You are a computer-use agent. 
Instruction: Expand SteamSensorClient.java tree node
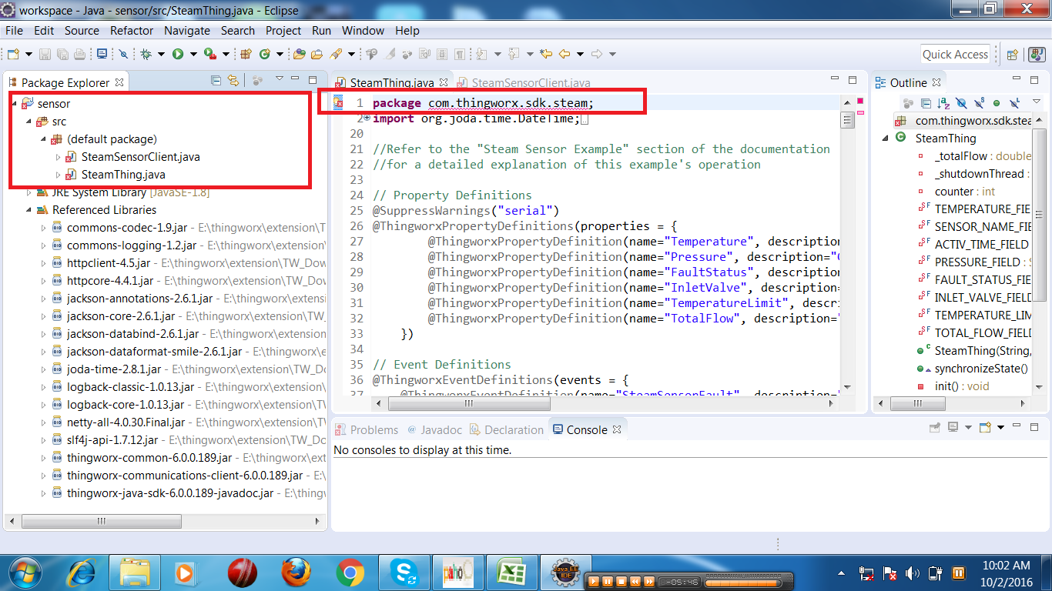(58, 157)
